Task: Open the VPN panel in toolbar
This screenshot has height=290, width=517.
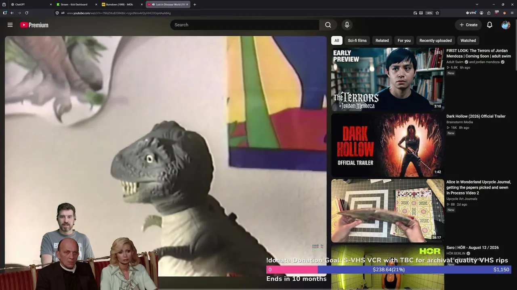Action: (471, 13)
